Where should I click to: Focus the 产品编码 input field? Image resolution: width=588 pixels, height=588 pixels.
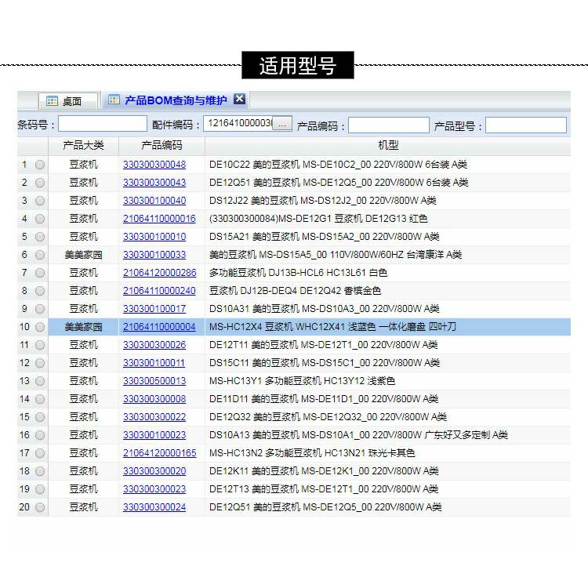point(389,125)
